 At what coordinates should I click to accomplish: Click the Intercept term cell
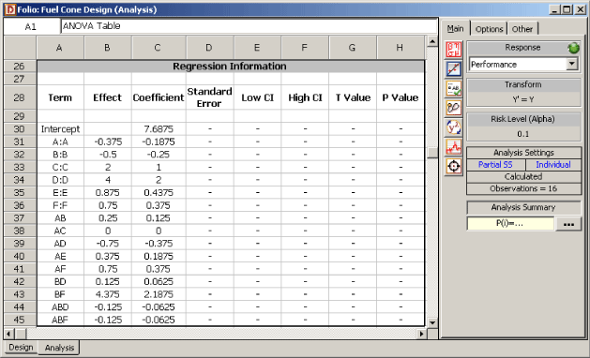[60, 129]
